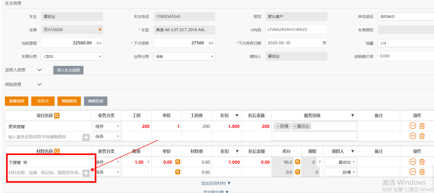
Task: Open 车辆分类 dropdown showing C型车
Action: click(72, 56)
